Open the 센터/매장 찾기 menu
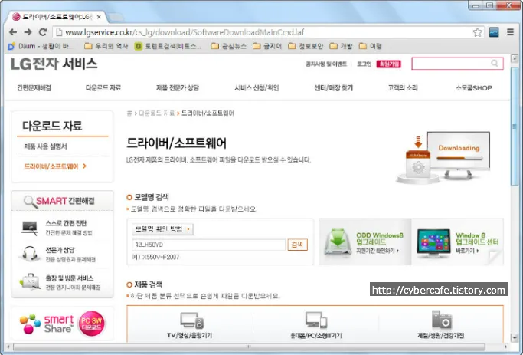The width and height of the screenshot is (523, 355). point(334,88)
